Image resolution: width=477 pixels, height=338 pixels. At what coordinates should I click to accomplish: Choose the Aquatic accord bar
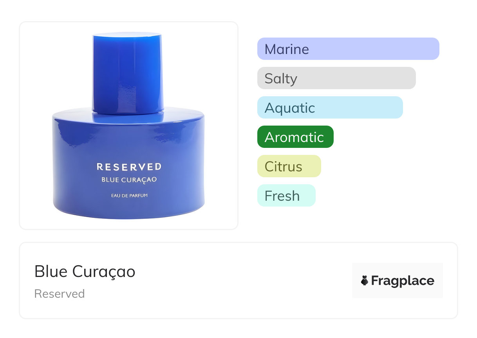pyautogui.click(x=330, y=108)
